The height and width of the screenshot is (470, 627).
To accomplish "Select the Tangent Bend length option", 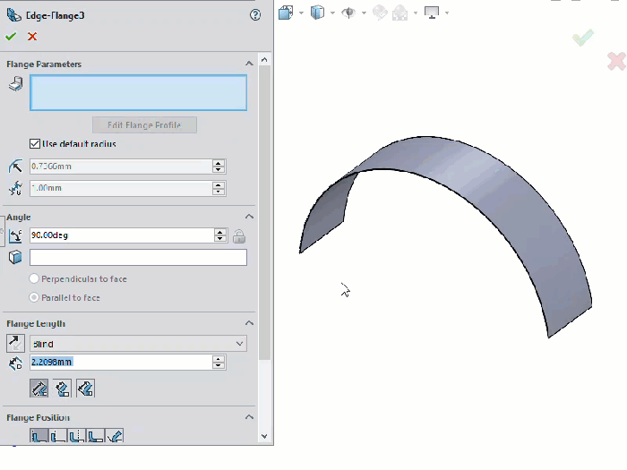I will pyautogui.click(x=85, y=389).
